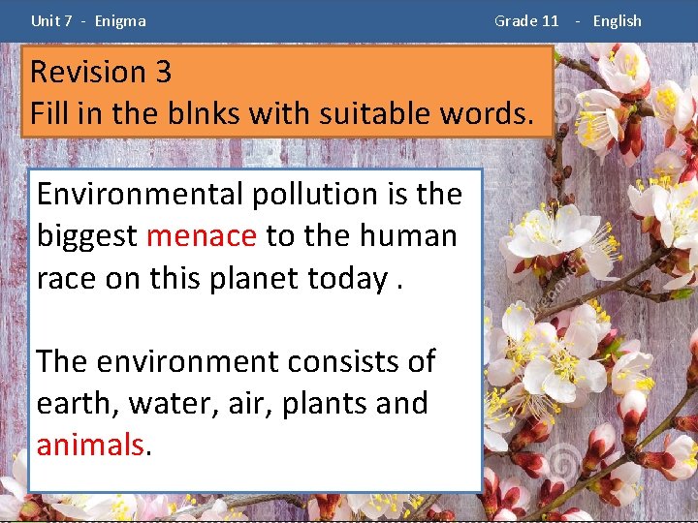Select the 'Revision 3' title
The height and width of the screenshot is (523, 698).
[x=101, y=72]
